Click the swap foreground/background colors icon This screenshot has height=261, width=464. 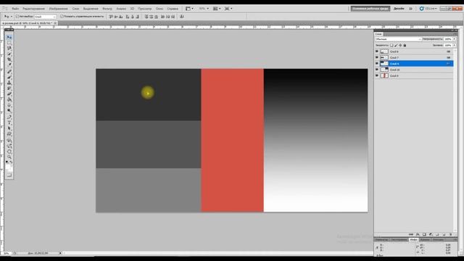12,162
